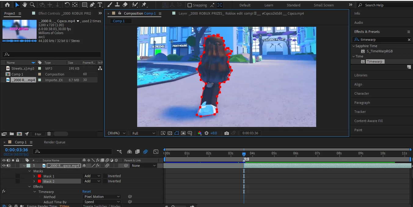Click Reset Exposure aperture icon
Screen dimensions: 413x207
point(206,133)
